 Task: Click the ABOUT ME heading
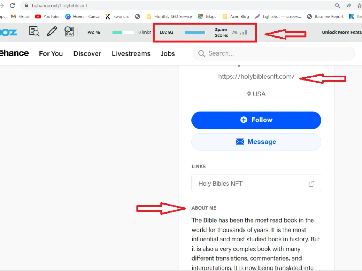pyautogui.click(x=204, y=208)
